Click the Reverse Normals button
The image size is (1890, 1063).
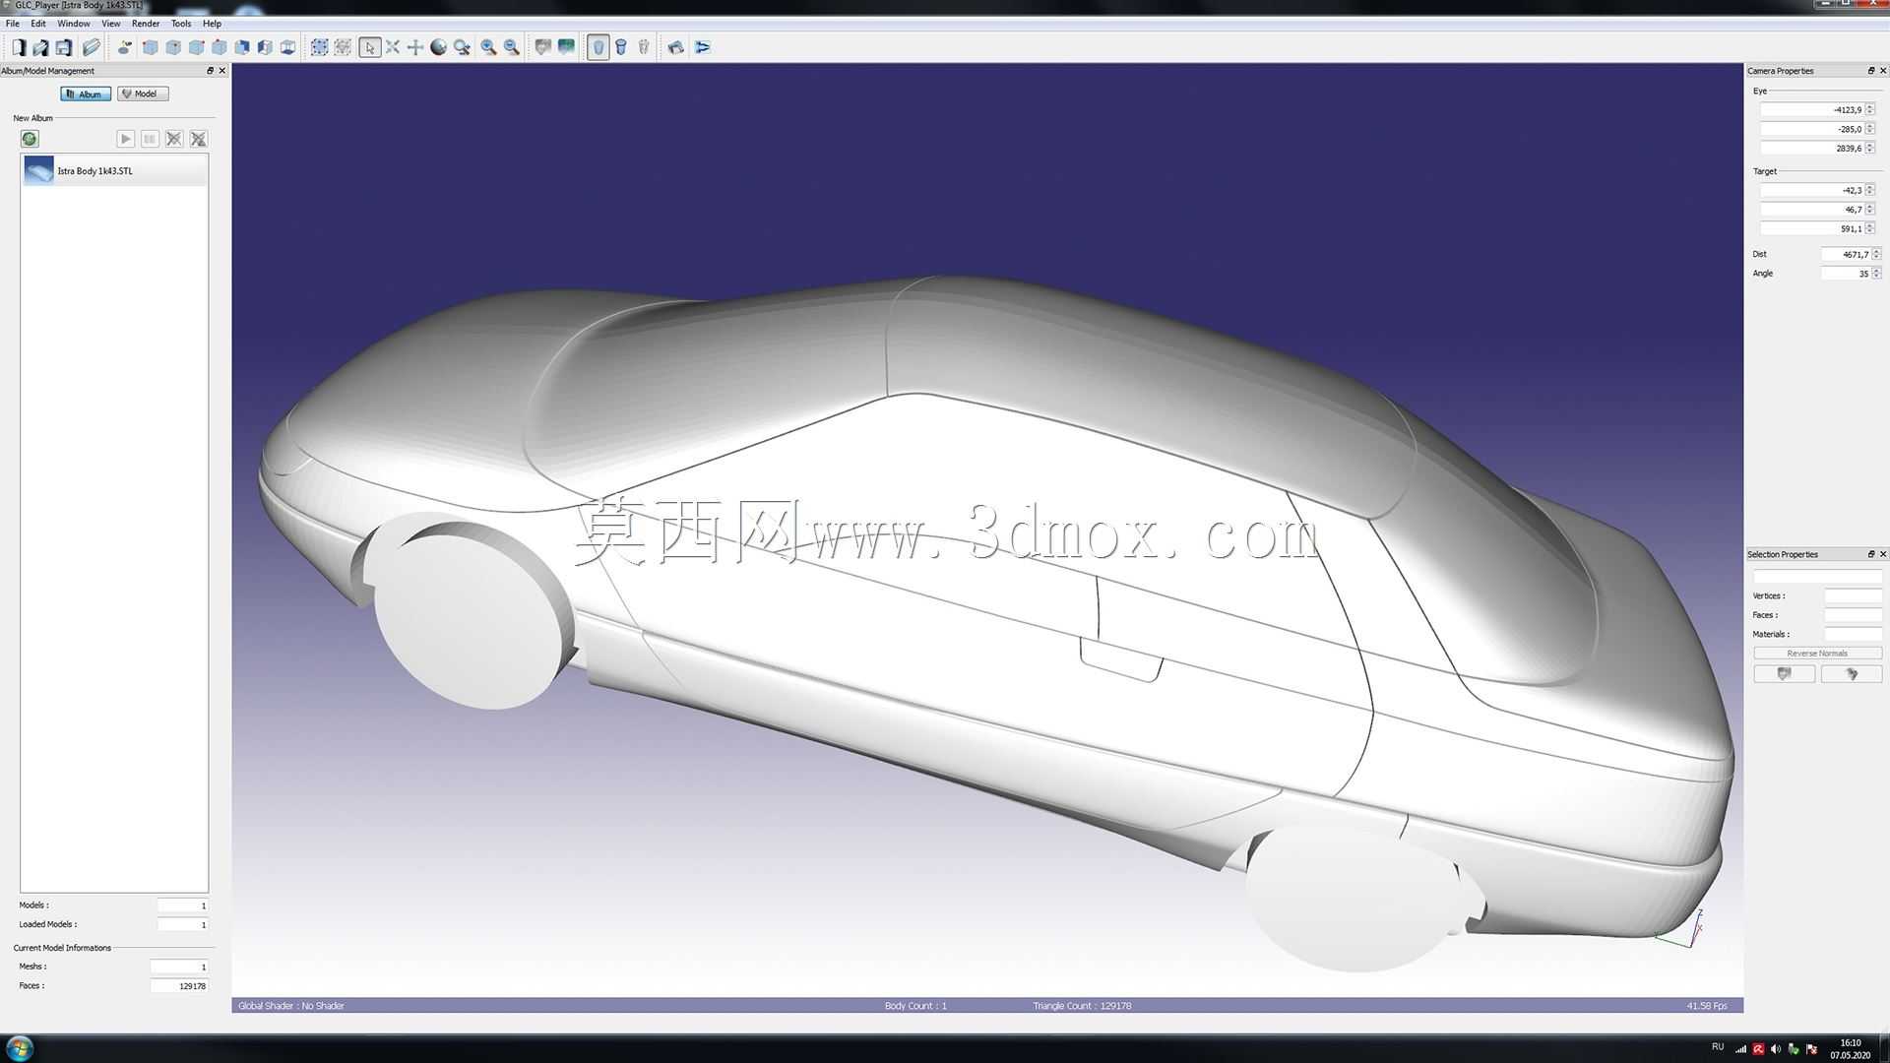click(x=1817, y=654)
